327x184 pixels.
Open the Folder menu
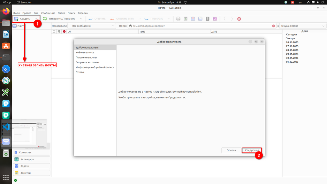click(61, 13)
